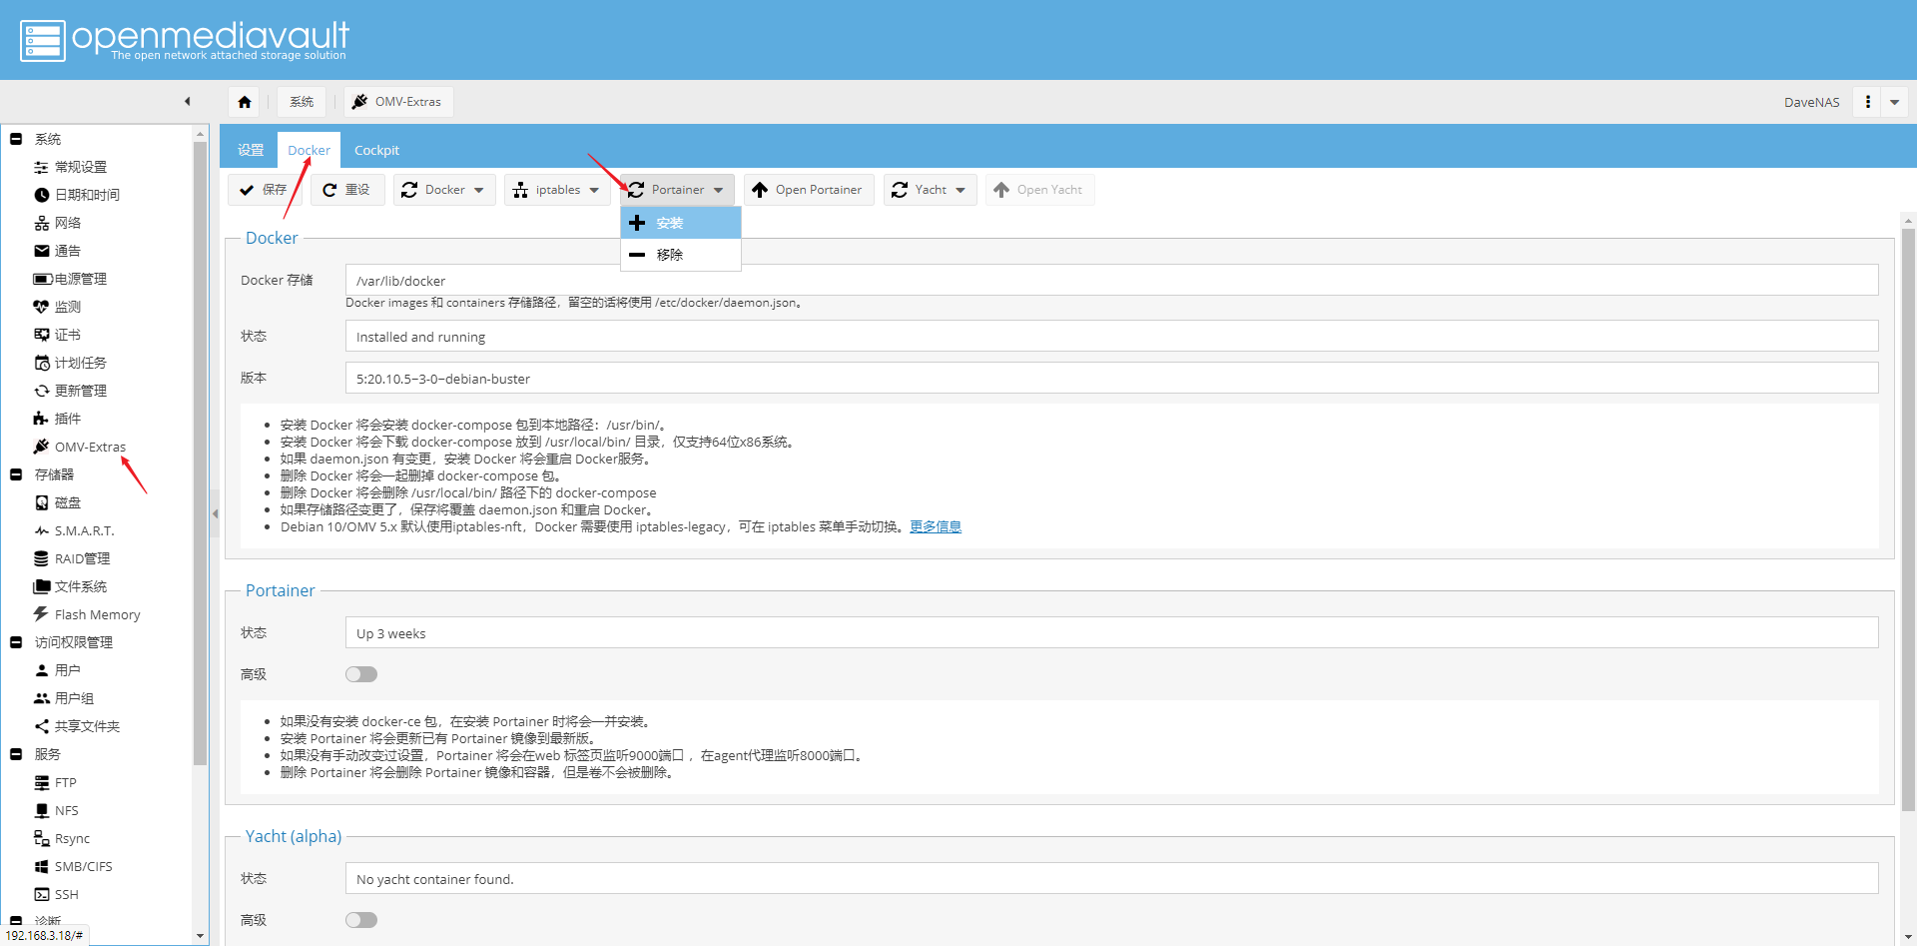Open the 文件系统 folder icon

tap(42, 586)
